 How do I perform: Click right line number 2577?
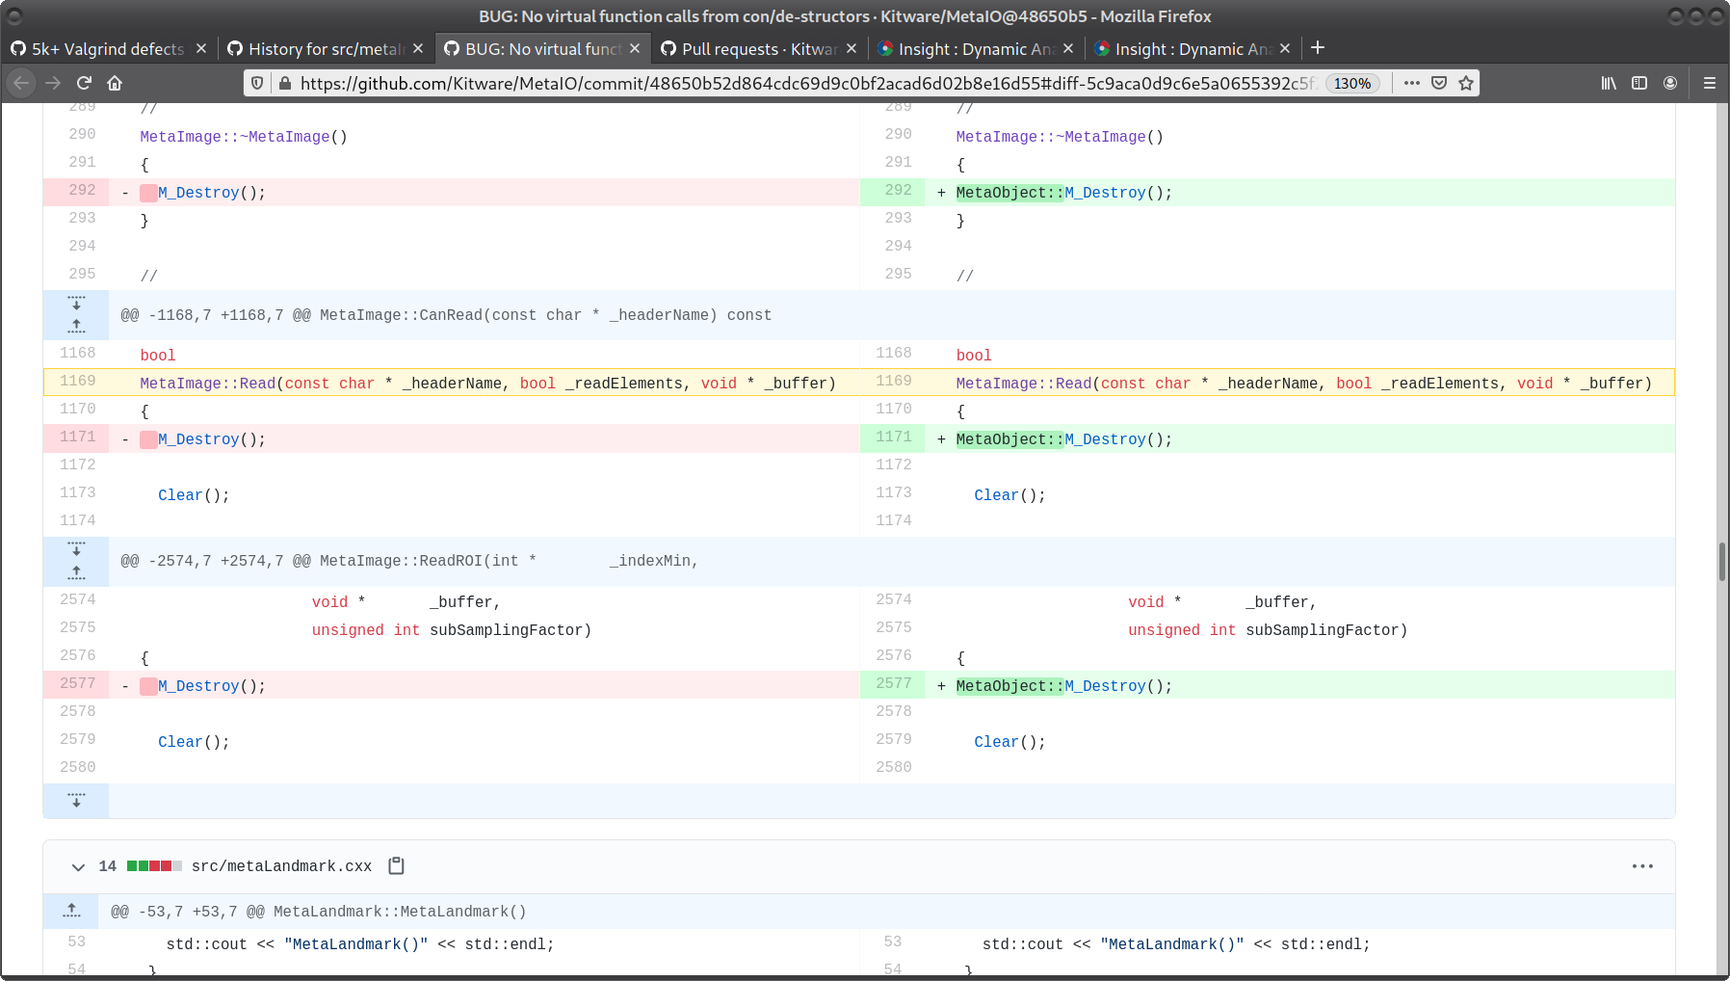893,684
